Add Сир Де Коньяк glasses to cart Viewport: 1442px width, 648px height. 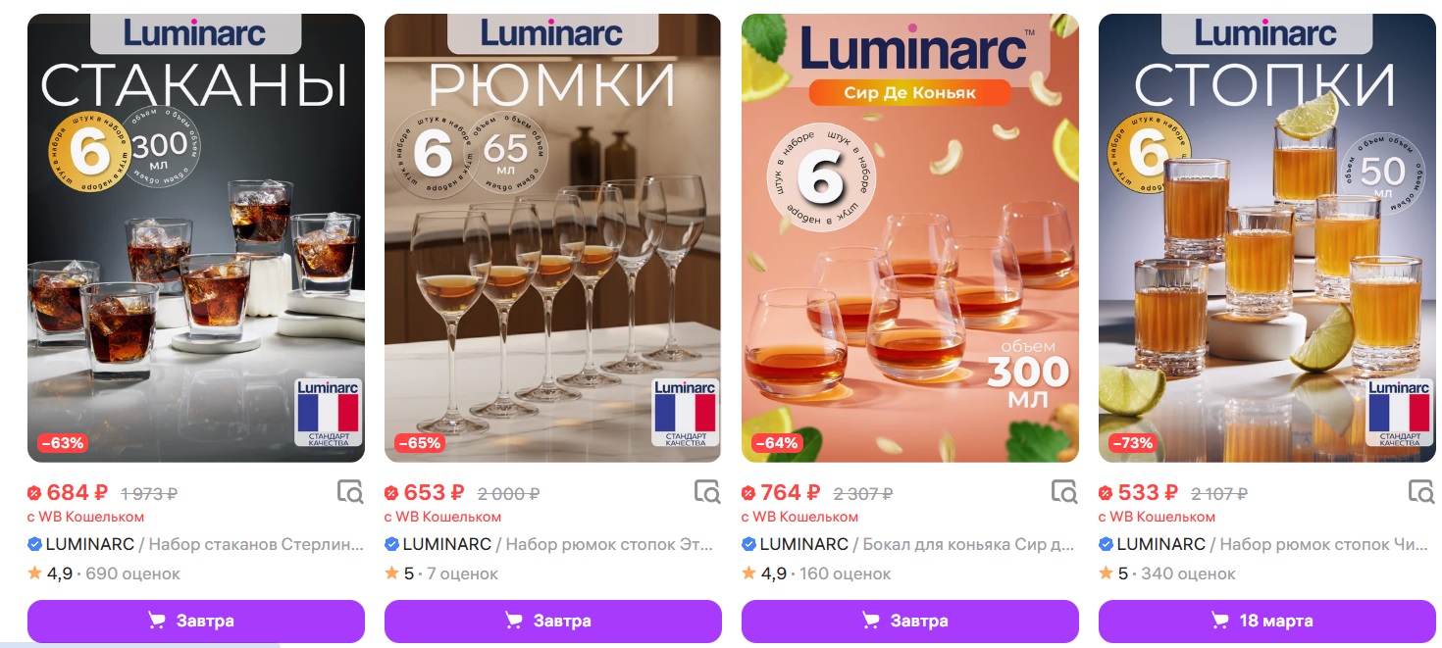coord(909,622)
